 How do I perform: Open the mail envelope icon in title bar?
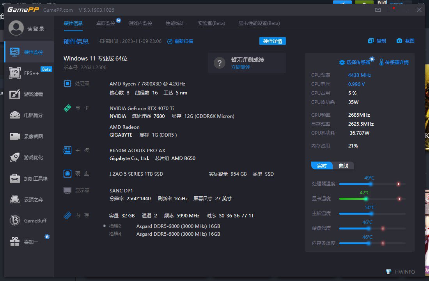378,10
